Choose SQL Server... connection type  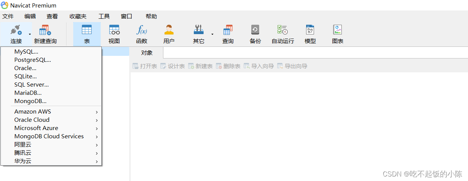51,84
